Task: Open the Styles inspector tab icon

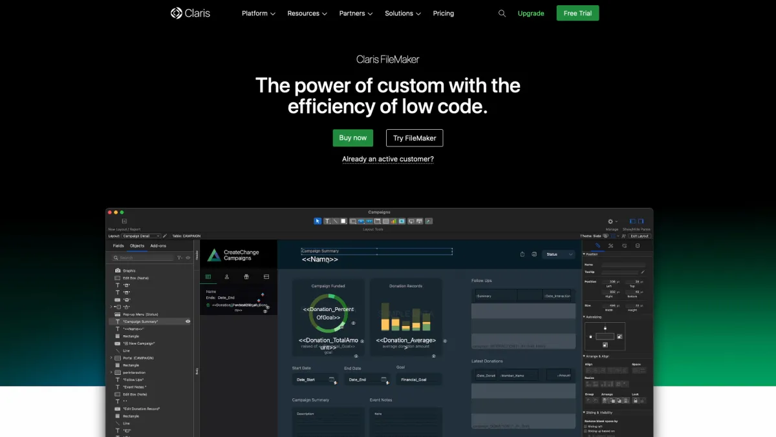Action: click(610, 246)
